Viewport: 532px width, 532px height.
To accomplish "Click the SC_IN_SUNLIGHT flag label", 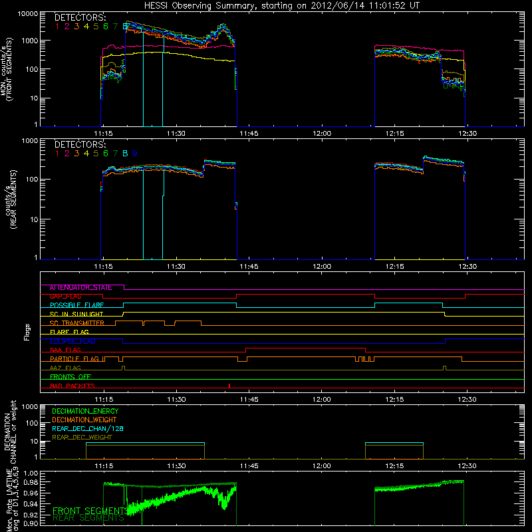I will 76,315.
